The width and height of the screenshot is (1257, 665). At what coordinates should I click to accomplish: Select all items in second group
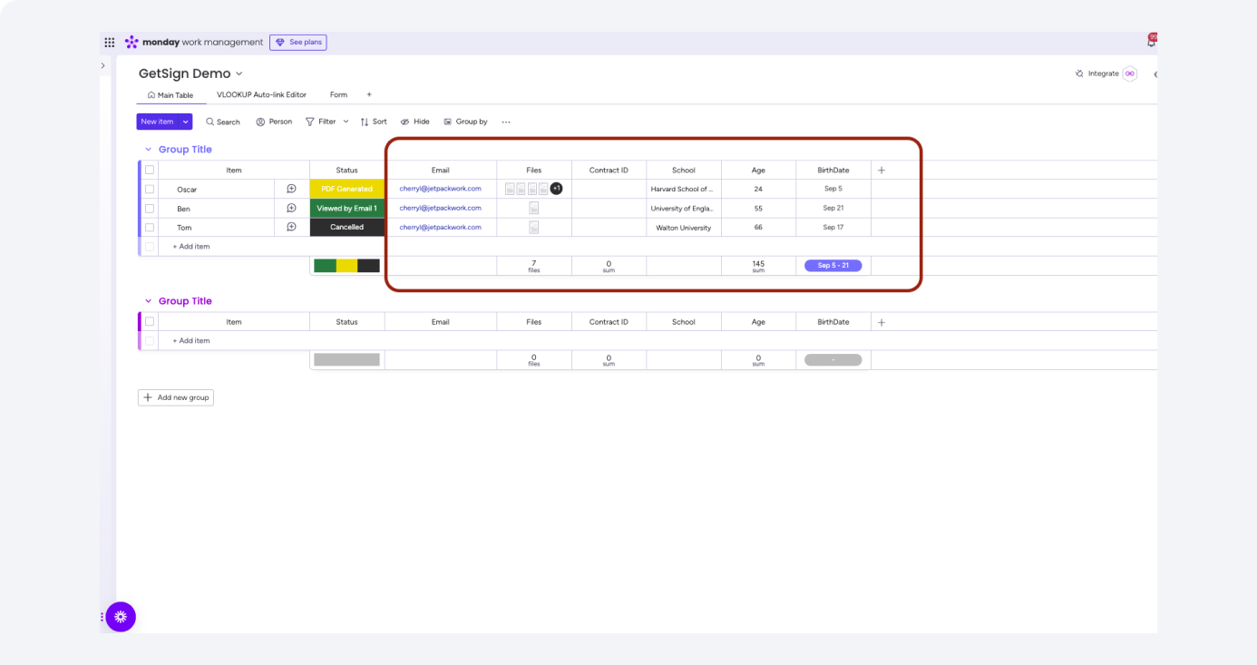tap(150, 321)
